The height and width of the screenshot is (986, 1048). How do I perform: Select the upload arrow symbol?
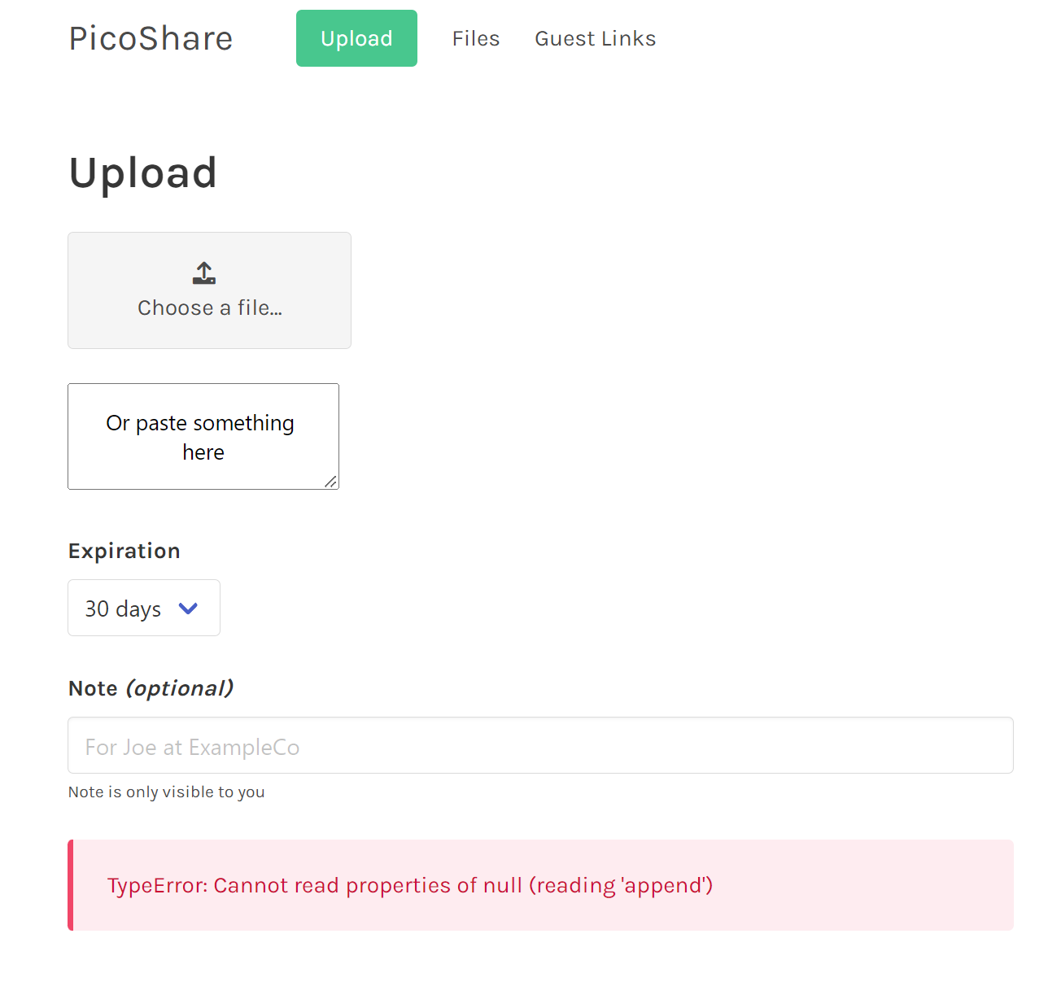pos(203,268)
